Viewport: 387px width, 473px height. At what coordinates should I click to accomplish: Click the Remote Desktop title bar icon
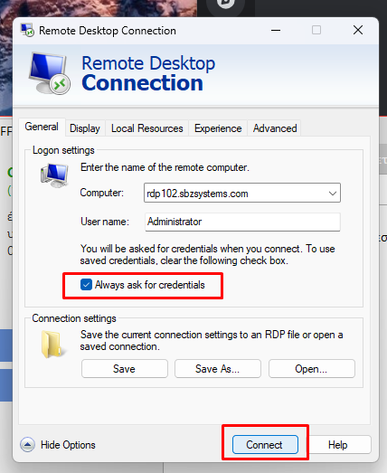(27, 30)
